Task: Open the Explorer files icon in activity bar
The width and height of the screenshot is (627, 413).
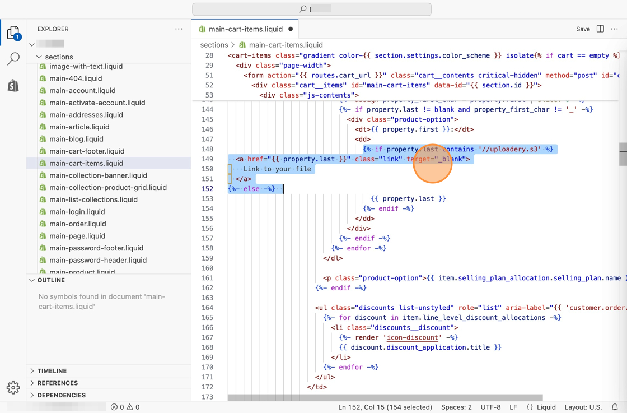Action: [x=13, y=33]
